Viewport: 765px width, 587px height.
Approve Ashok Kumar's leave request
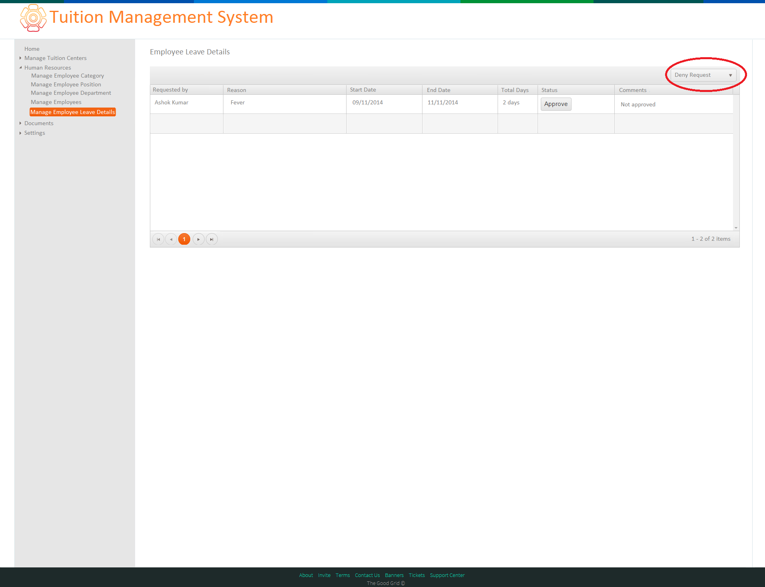point(556,104)
